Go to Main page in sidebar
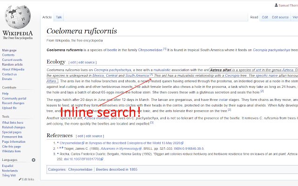The height and width of the screenshot is (186, 298). coord(9,50)
